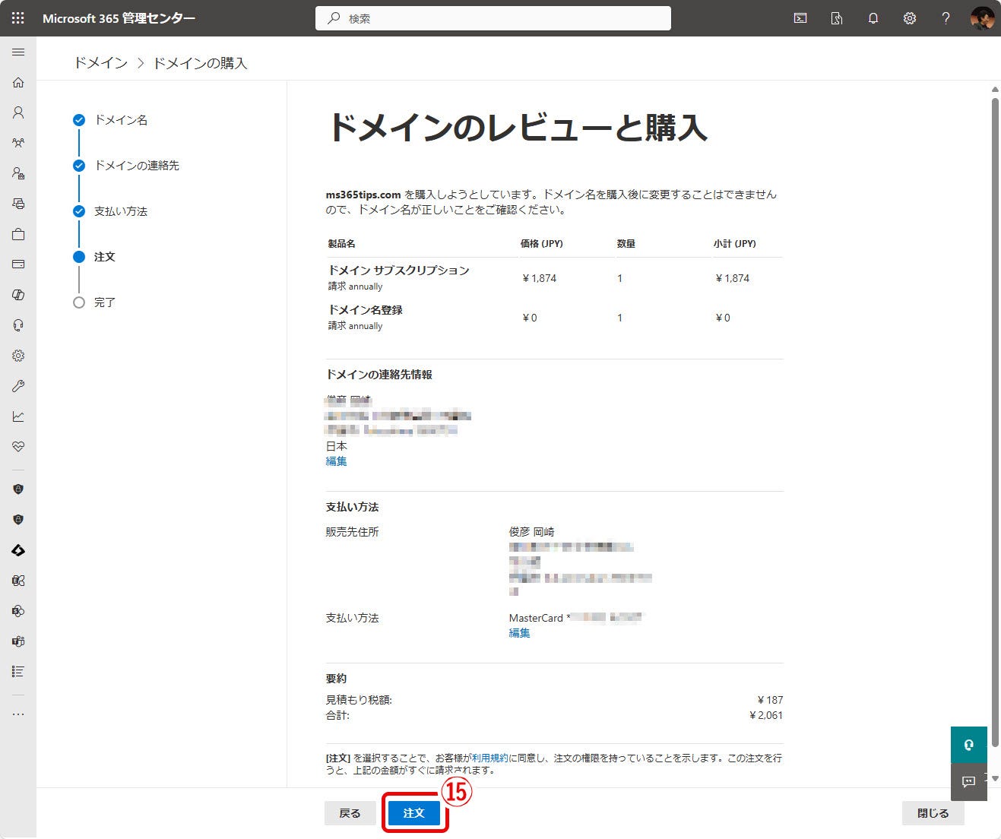Open Marketplace shopping bag icon

[x=18, y=234]
